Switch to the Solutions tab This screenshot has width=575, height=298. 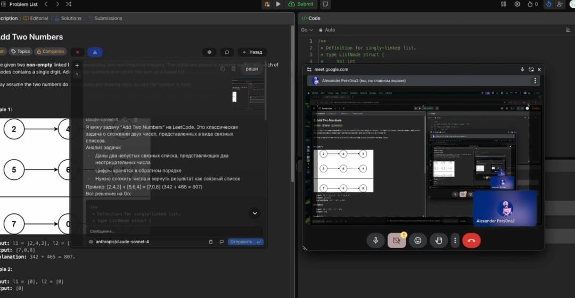tap(68, 18)
